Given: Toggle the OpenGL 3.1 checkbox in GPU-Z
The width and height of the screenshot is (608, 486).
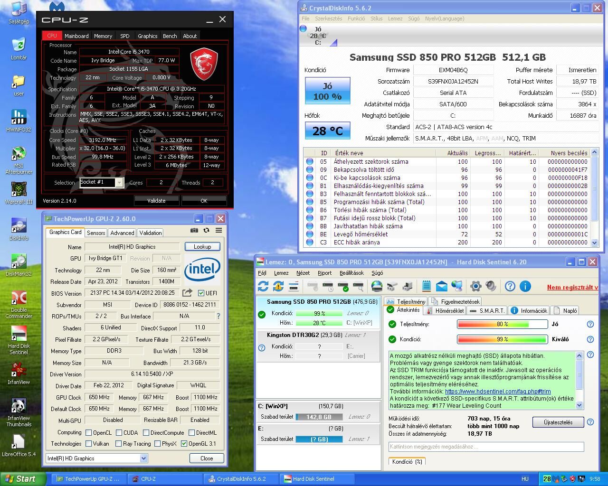Looking at the screenshot, I should click(x=184, y=444).
